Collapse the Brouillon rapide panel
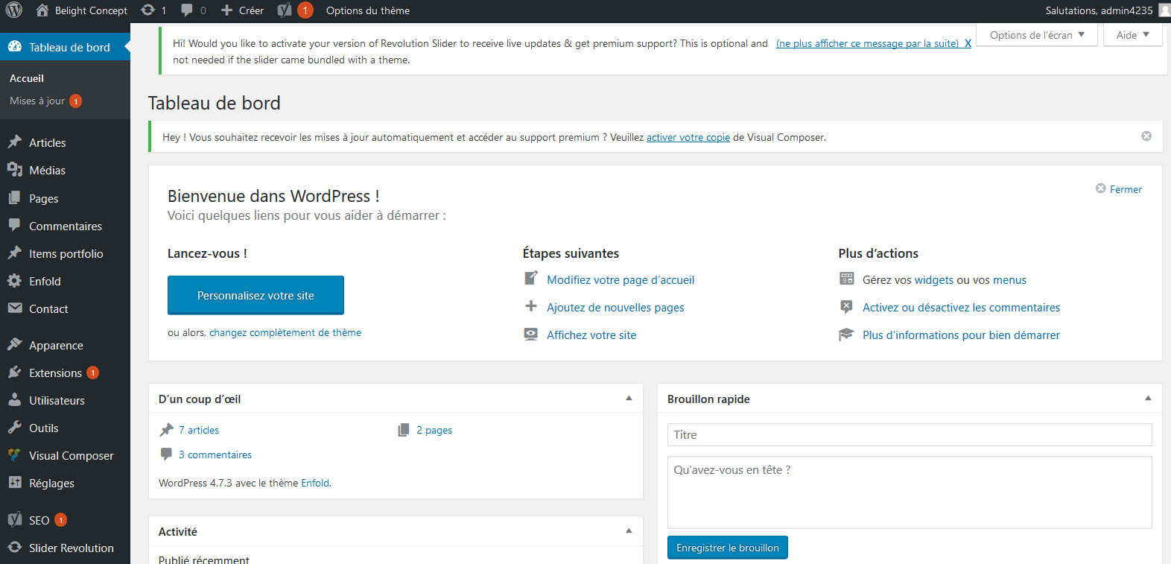The image size is (1171, 564). 1148,399
